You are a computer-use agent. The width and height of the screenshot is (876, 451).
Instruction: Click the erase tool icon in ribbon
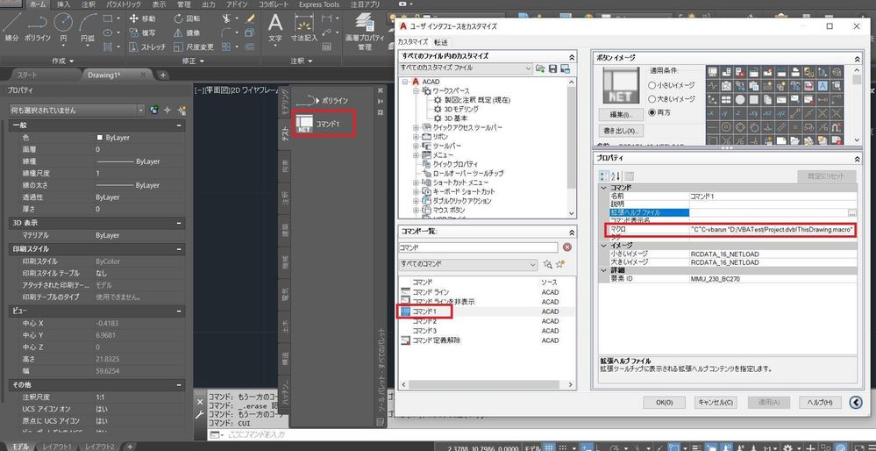coord(251,19)
